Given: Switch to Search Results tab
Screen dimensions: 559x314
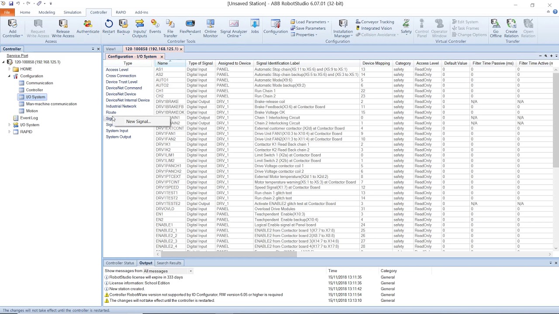Looking at the screenshot, I should (169, 263).
